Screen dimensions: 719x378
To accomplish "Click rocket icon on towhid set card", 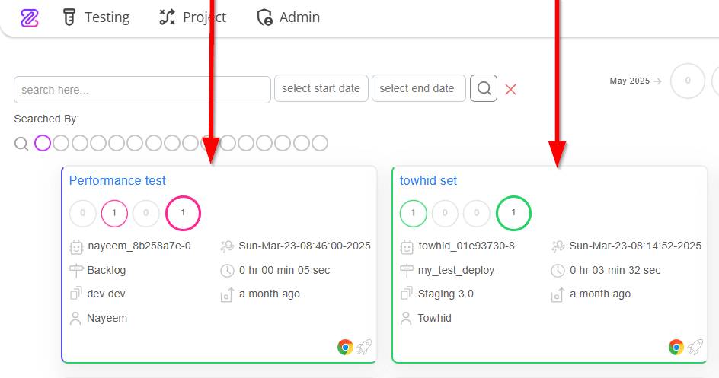I will [x=695, y=348].
